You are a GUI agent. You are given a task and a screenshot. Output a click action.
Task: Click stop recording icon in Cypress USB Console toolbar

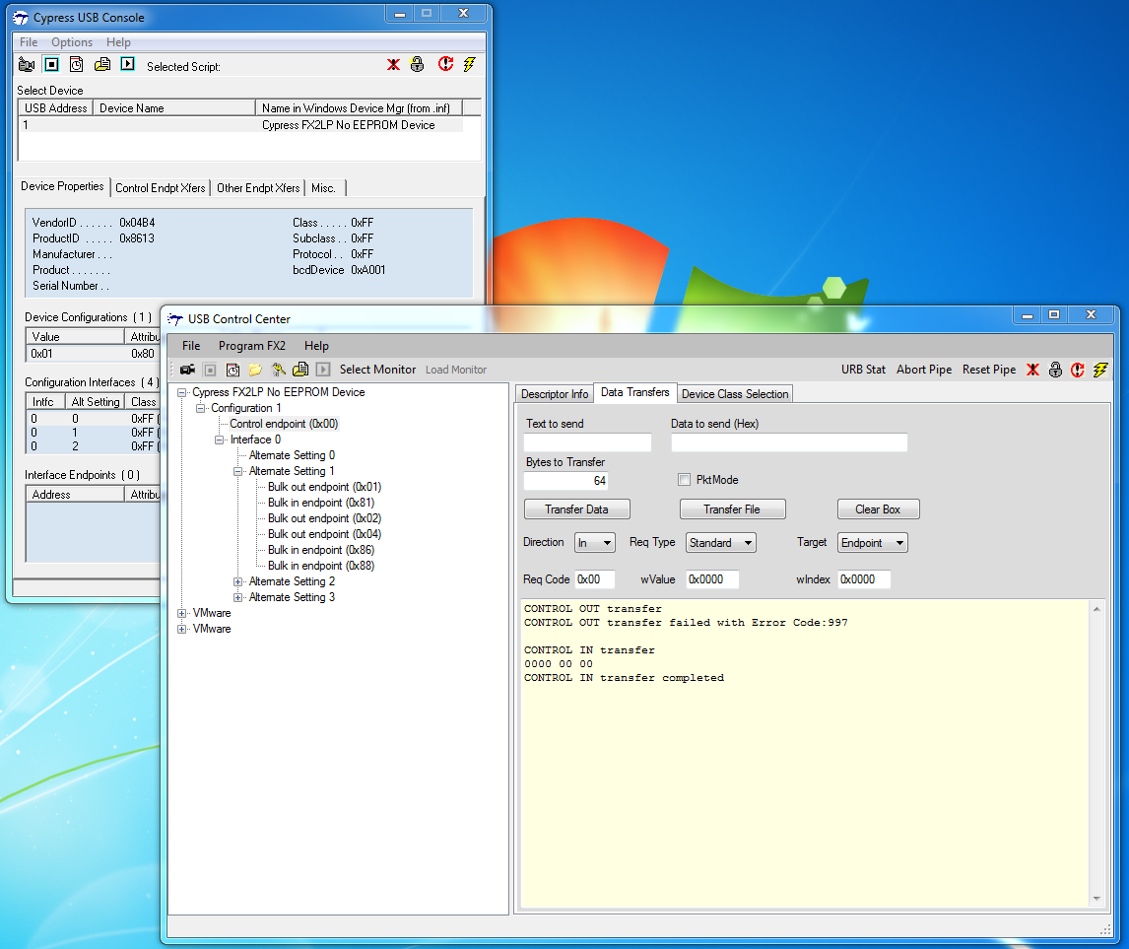(x=52, y=65)
